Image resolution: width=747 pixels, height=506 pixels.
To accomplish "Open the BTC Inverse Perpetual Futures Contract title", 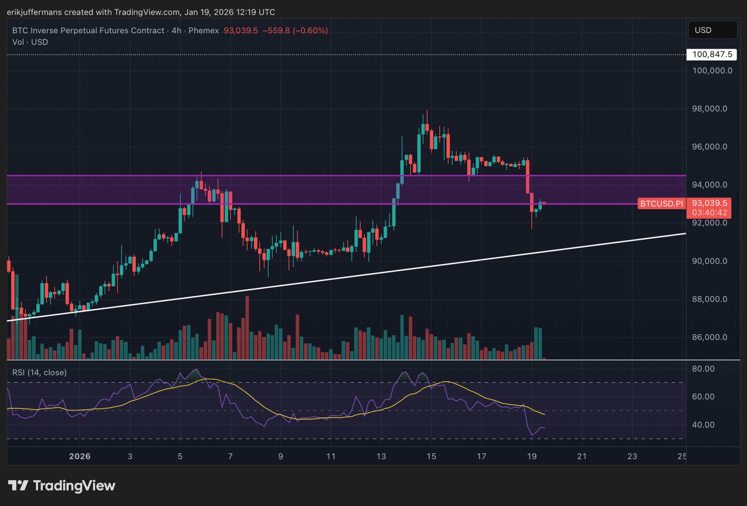I will (88, 31).
